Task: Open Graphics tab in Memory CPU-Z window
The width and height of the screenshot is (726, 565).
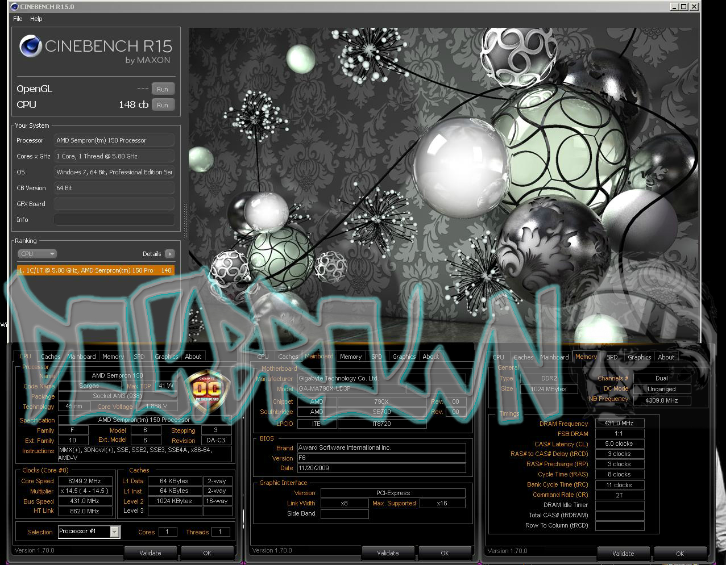Action: [640, 357]
